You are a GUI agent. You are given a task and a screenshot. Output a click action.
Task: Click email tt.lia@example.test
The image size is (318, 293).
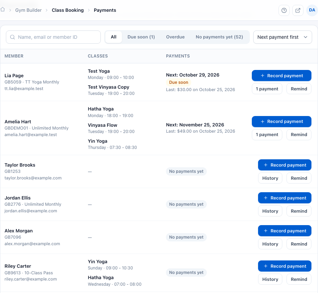tap(24, 89)
